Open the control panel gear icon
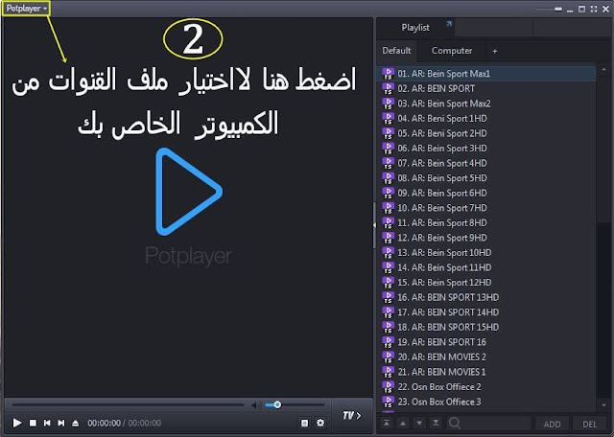The width and height of the screenshot is (614, 437). (320, 423)
